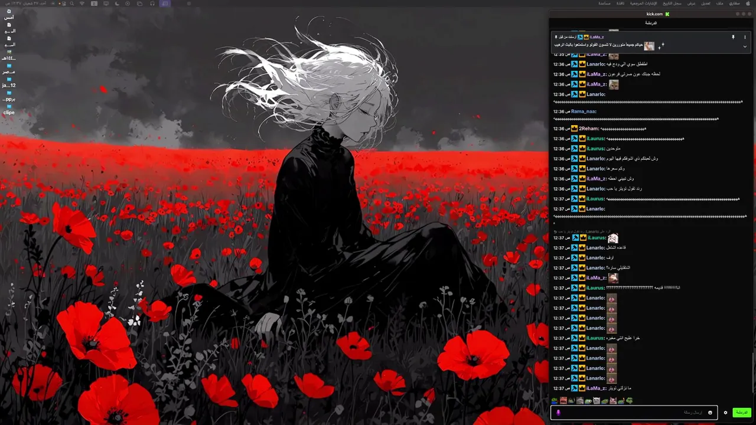The height and width of the screenshot is (425, 756).
Task: Click Lanarlo message قاعده اشتغل
Action: tap(616, 247)
